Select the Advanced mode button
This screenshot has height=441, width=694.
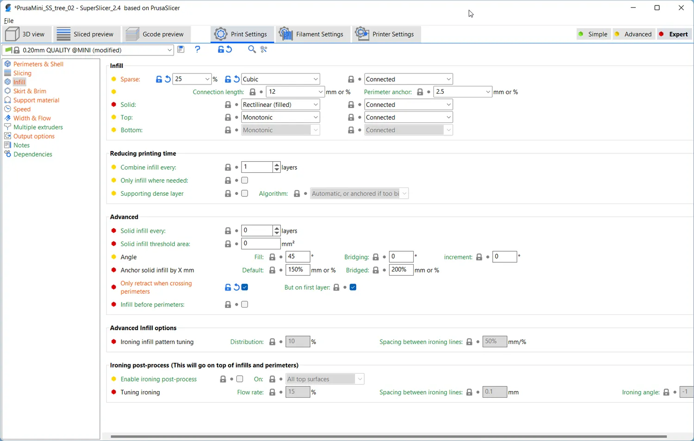tap(634, 34)
